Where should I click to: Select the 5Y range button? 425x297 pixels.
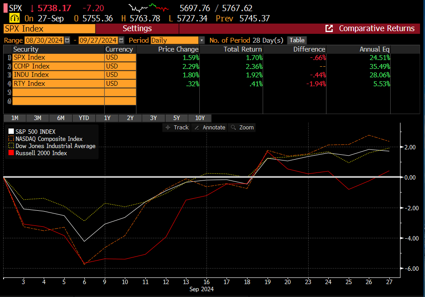tap(177, 118)
